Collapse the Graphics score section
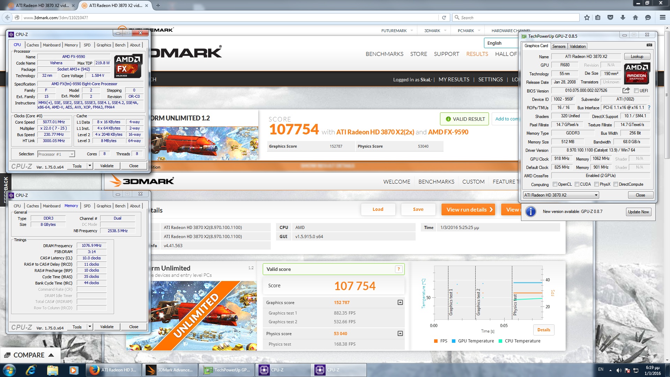670x377 pixels. 400,302
